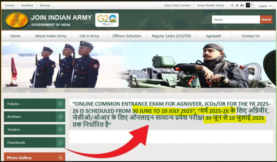Click the Downloads arrow circle icon
This screenshot has height=162, width=277.
[61, 142]
